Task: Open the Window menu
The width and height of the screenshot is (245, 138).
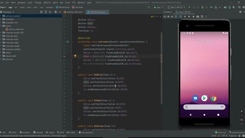Action: tap(81, 3)
